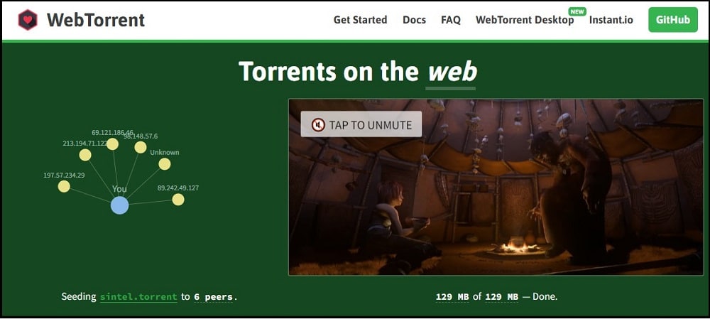Click the "6 peers" text
The image size is (710, 319).
[x=213, y=297]
